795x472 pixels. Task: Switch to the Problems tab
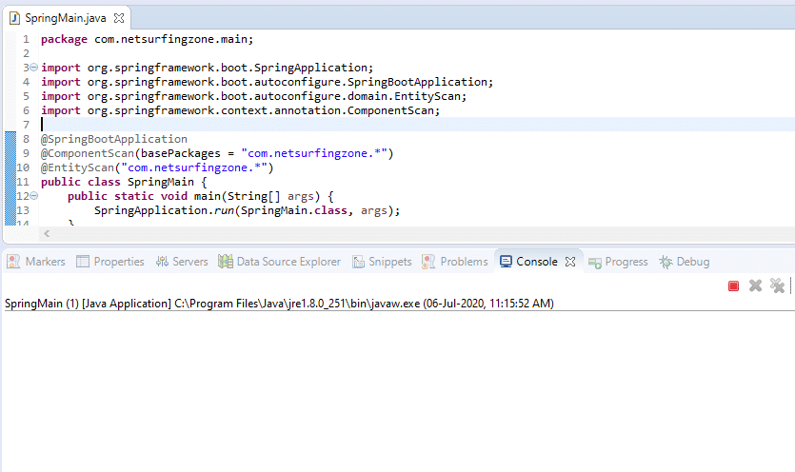455,262
